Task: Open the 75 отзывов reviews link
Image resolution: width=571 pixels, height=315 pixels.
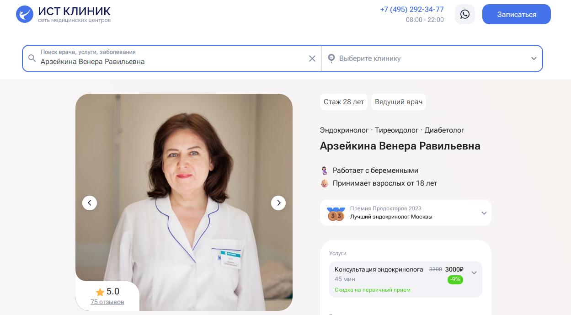Action: coord(107,302)
